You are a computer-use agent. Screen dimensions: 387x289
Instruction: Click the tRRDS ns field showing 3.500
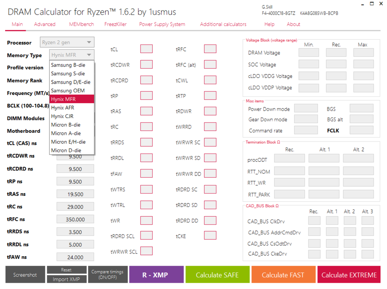click(75, 232)
